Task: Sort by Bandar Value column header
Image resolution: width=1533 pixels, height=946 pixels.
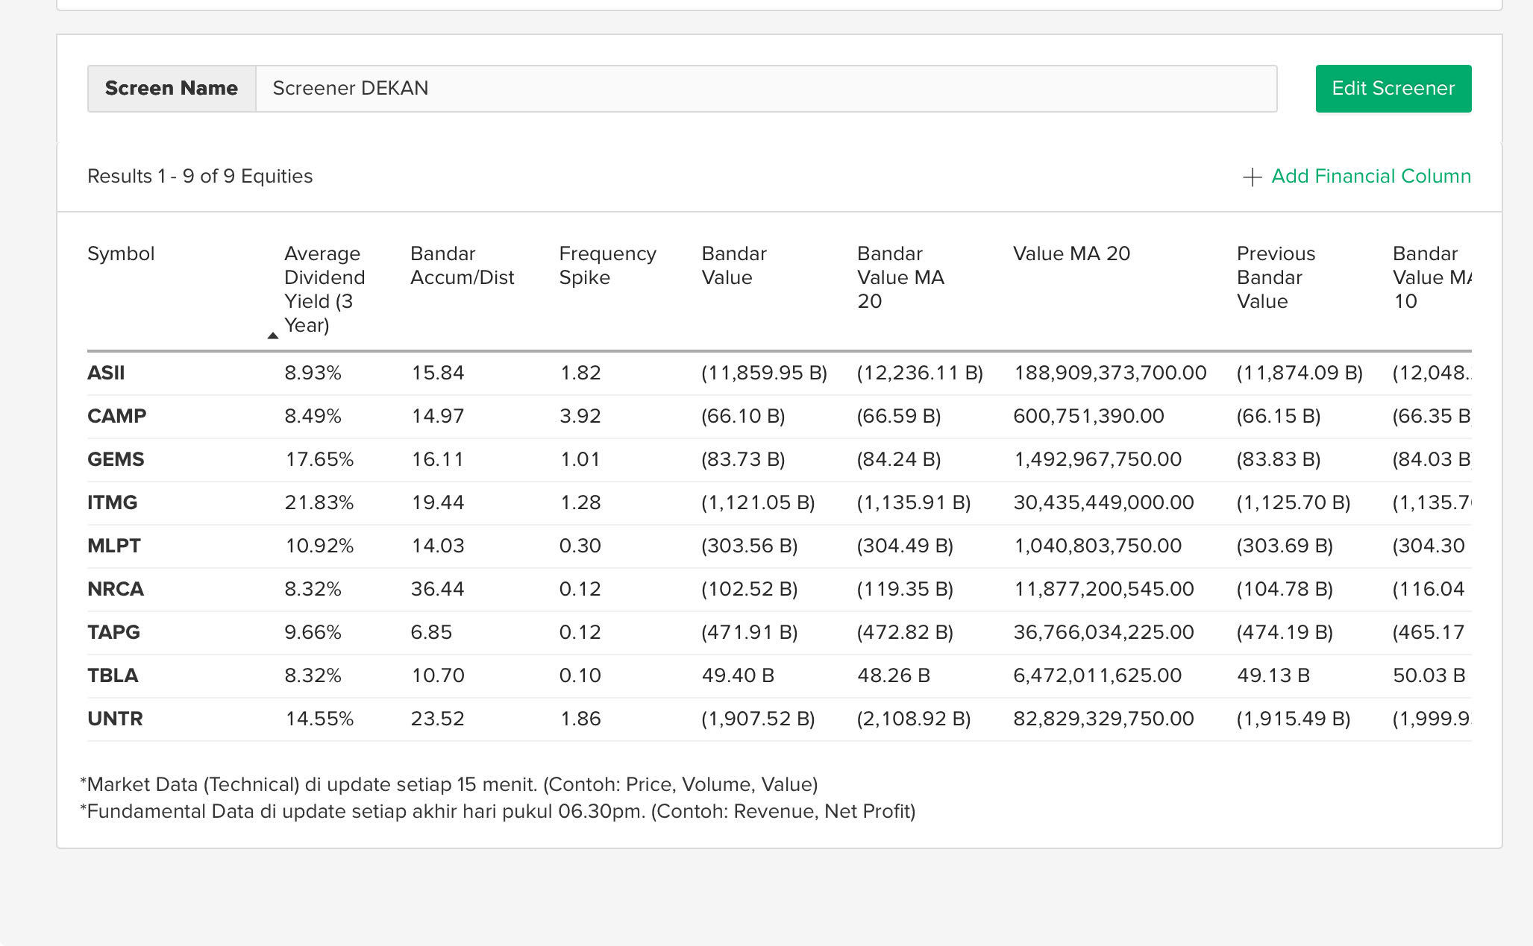Action: (x=734, y=265)
